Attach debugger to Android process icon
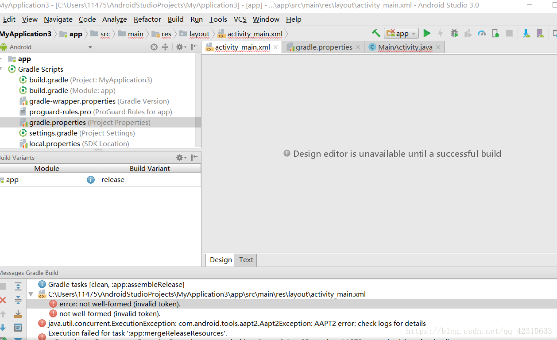557x340 pixels. coord(496,33)
